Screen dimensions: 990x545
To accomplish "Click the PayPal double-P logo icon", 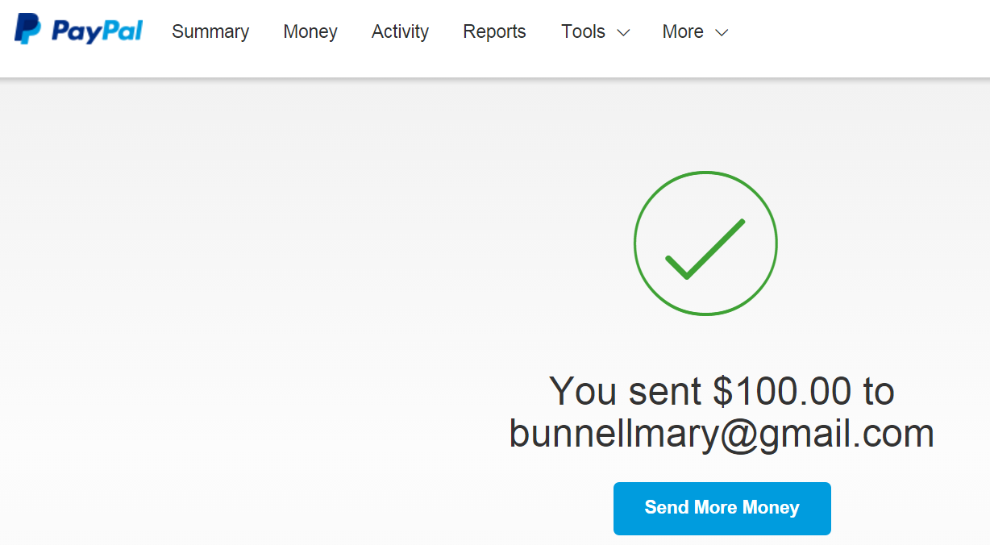I will (27, 29).
